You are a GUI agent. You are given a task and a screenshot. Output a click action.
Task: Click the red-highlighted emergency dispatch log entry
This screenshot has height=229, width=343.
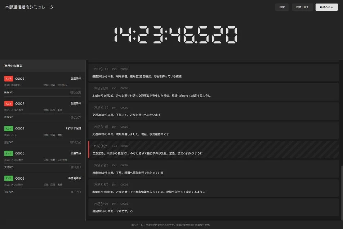(214, 150)
